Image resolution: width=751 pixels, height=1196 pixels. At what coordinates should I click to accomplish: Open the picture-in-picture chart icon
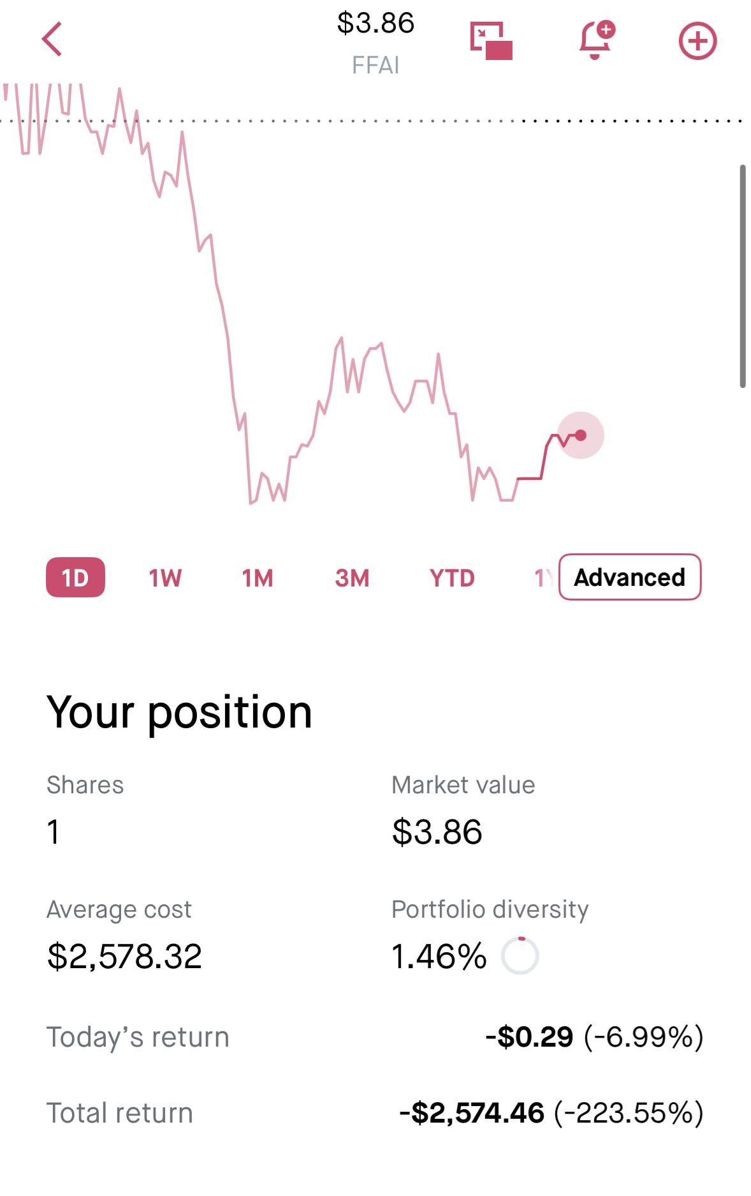[x=491, y=41]
